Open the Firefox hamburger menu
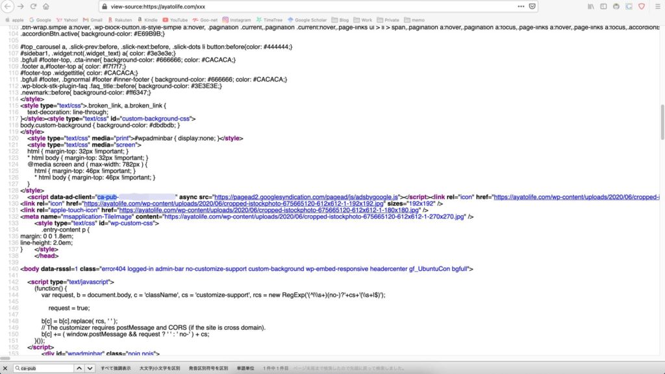 click(x=658, y=6)
